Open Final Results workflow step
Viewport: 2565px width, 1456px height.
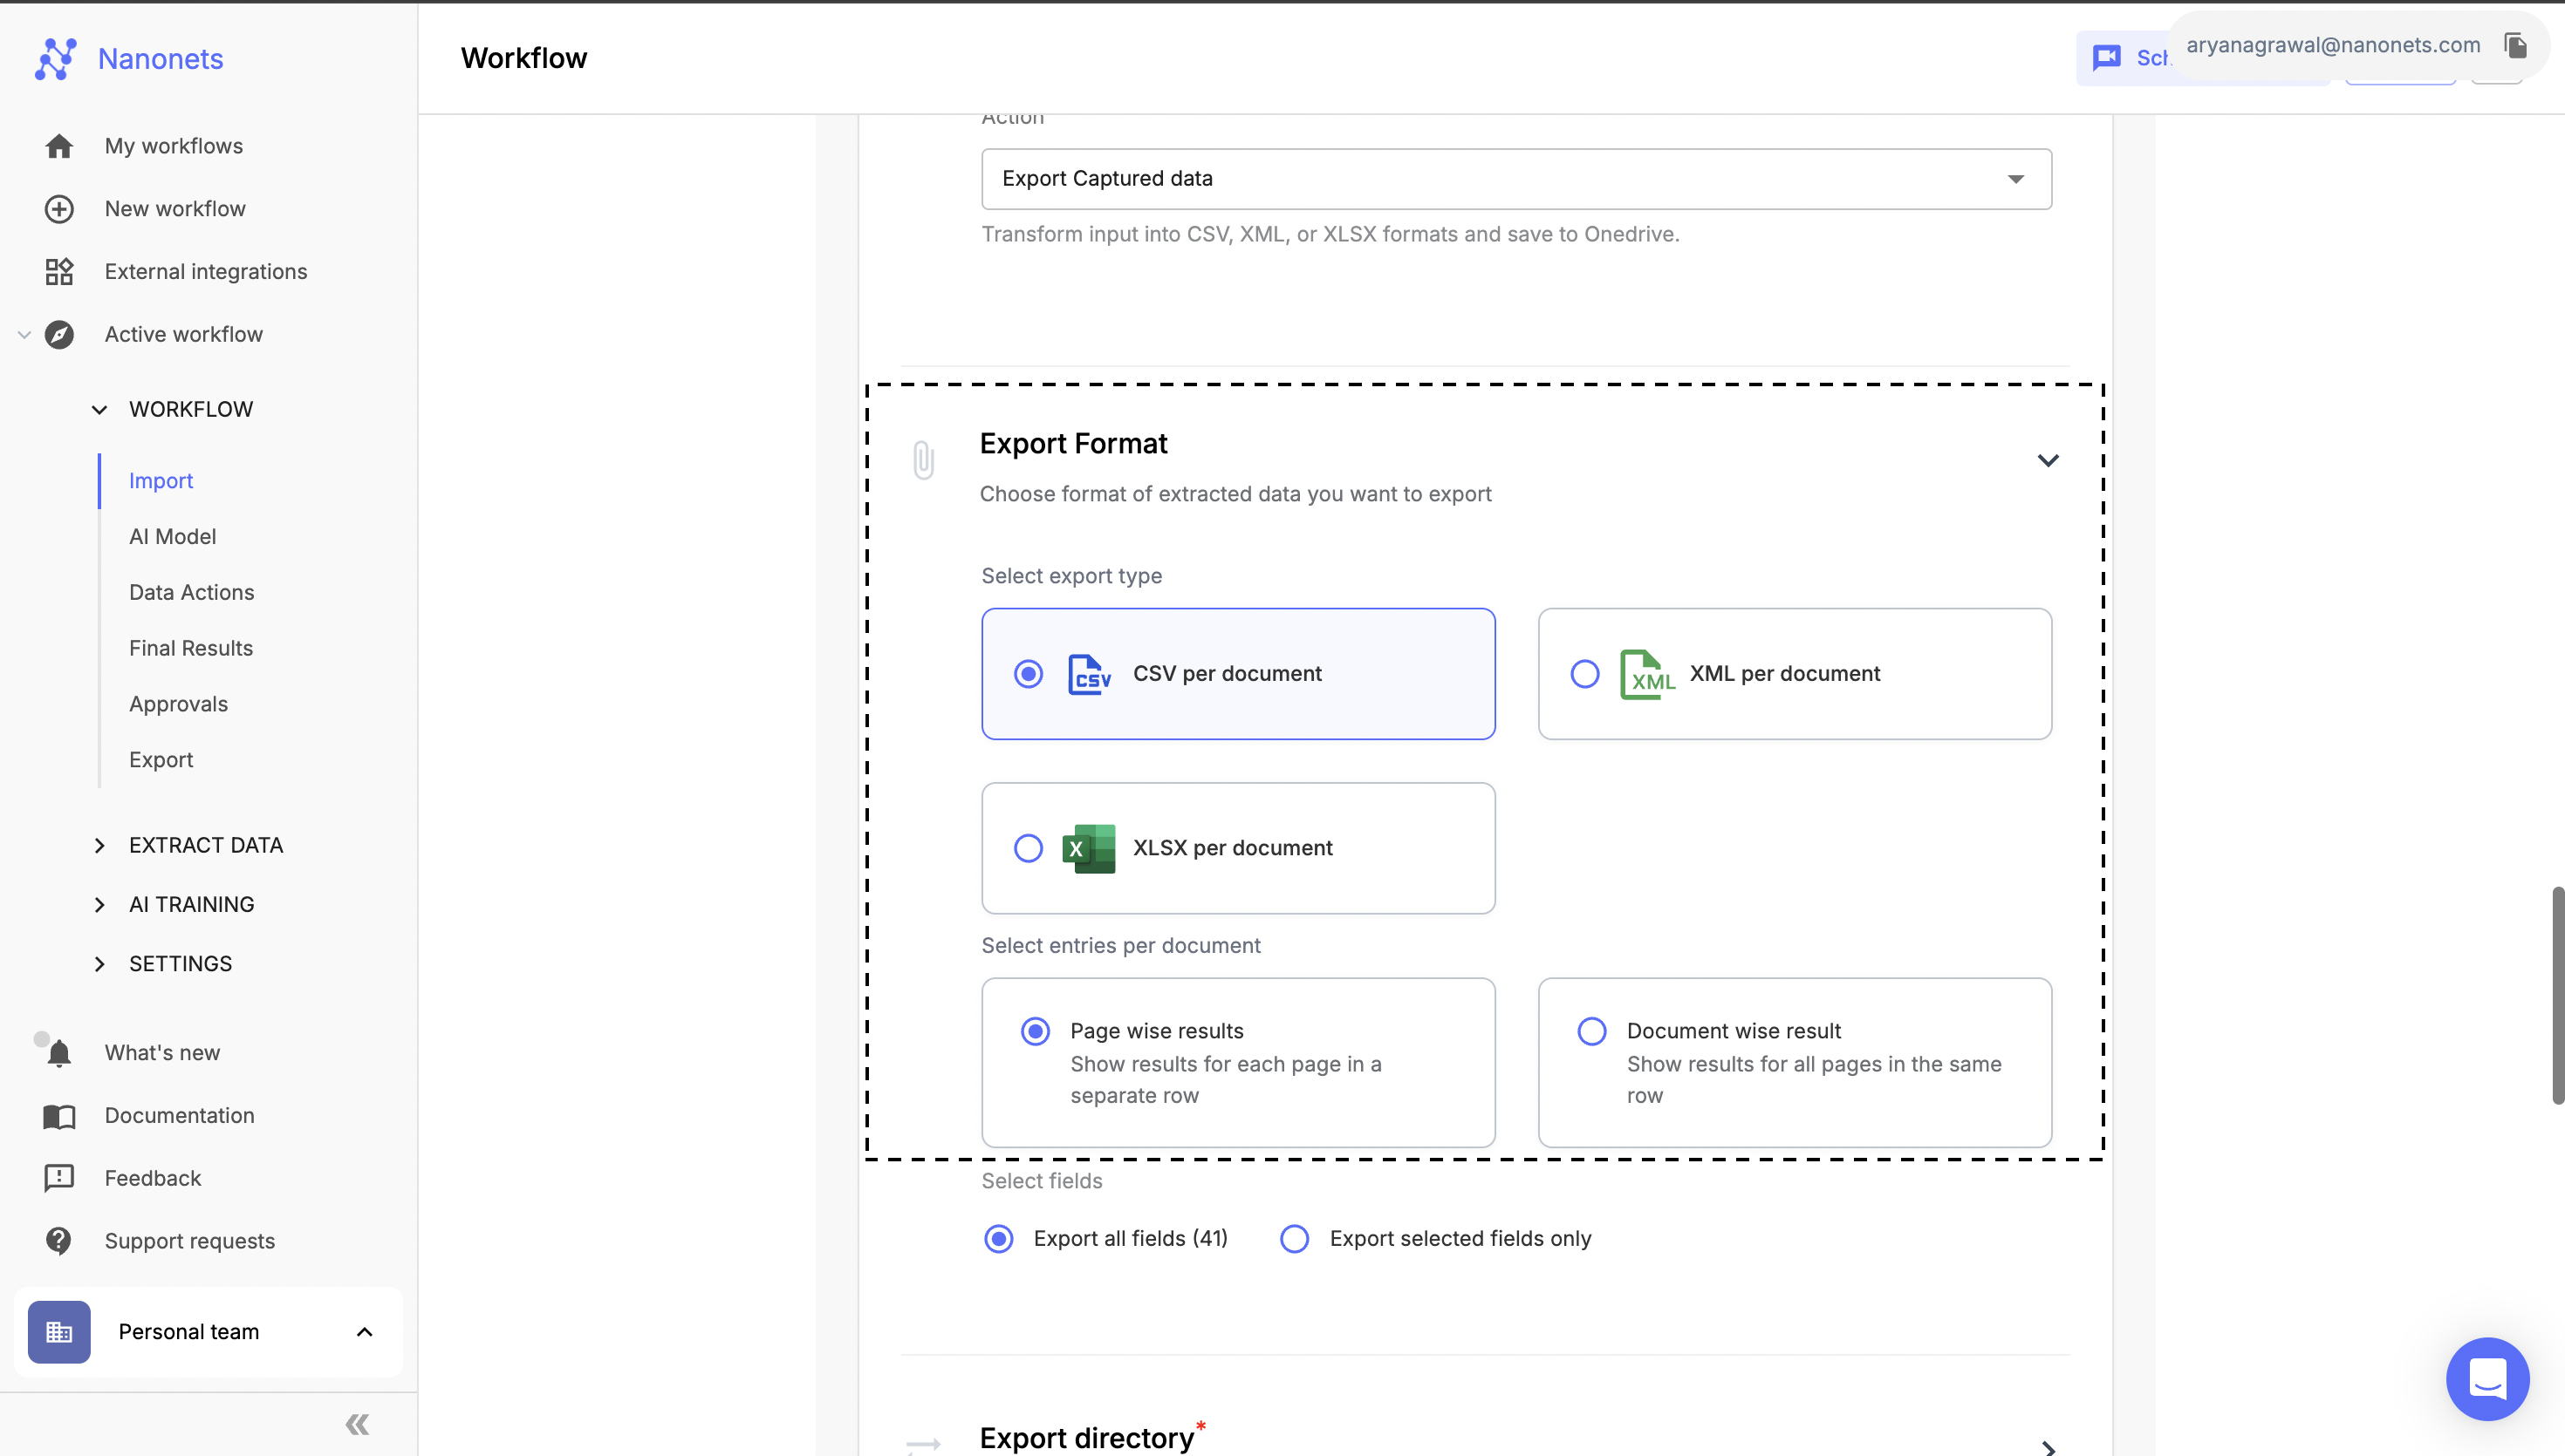191,649
